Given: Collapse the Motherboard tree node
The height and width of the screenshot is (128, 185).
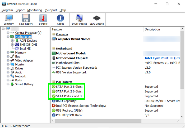Looking at the screenshot, I should (x=8, y=37).
